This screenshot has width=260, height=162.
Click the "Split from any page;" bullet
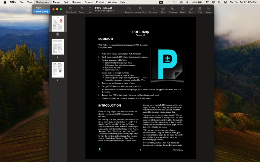pyautogui.click(x=113, y=67)
